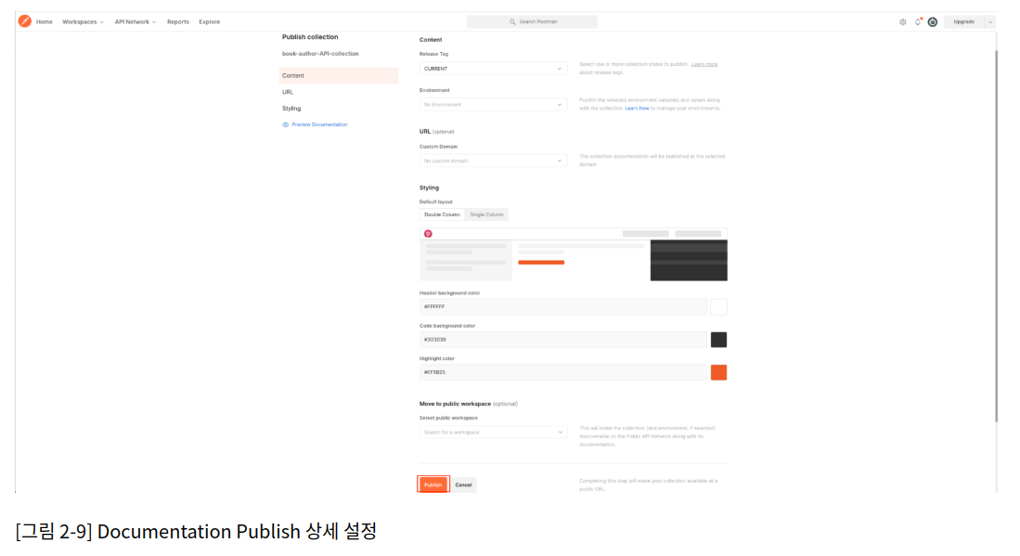Click the page vertical scrollbar
This screenshot has height=556, width=1020.
click(x=996, y=234)
